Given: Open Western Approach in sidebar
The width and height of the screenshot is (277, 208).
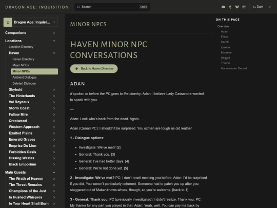Looking at the screenshot, I should click(x=24, y=127).
